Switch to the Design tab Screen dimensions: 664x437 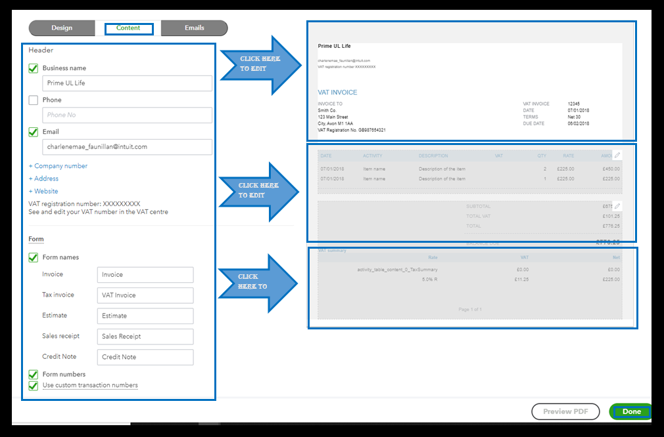(x=61, y=28)
